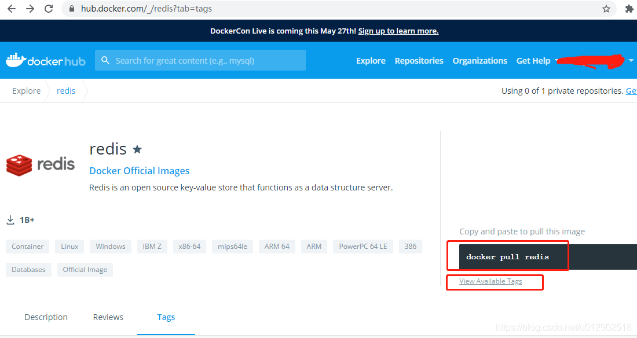This screenshot has height=338, width=637.
Task: Open the browser back navigation arrow
Action: pos(11,9)
